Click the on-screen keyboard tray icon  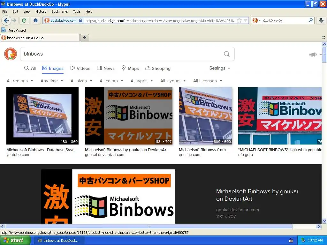click(291, 241)
